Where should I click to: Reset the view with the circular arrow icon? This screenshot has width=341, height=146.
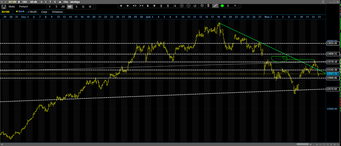click(195, 6)
